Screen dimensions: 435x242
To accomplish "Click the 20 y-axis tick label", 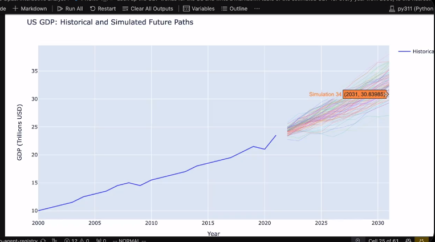I will pyautogui.click(x=34, y=155).
